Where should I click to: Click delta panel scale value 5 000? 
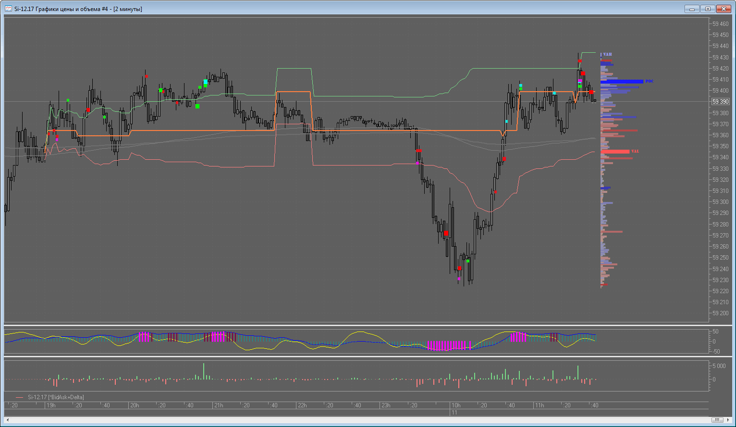719,366
